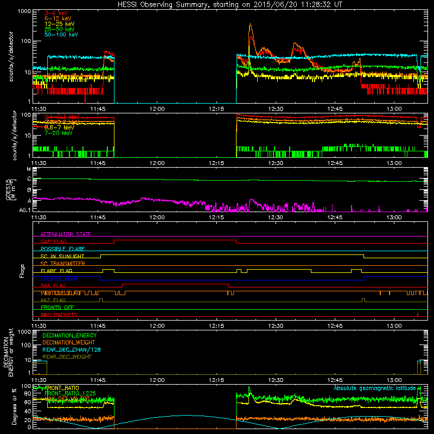The height and width of the screenshot is (434, 434).
Task: Click the 12-25 keV legend label
Action: [x=60, y=24]
